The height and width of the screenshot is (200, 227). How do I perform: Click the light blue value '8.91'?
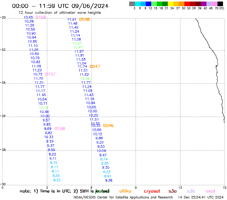click(x=108, y=176)
